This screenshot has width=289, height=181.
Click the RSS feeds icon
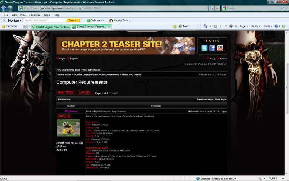215,26
